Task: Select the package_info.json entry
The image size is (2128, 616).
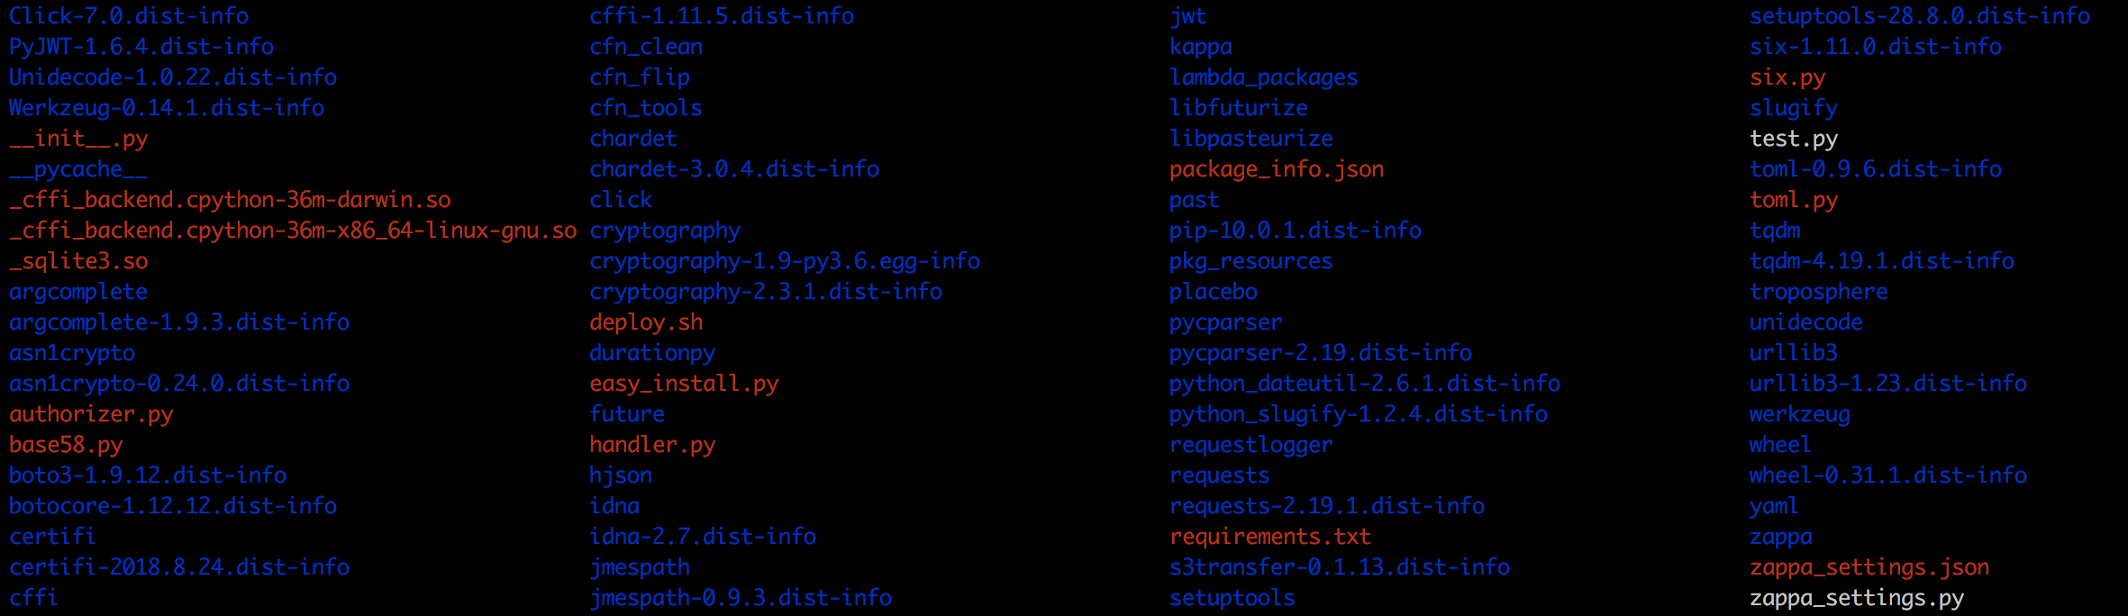Action: 1276,169
